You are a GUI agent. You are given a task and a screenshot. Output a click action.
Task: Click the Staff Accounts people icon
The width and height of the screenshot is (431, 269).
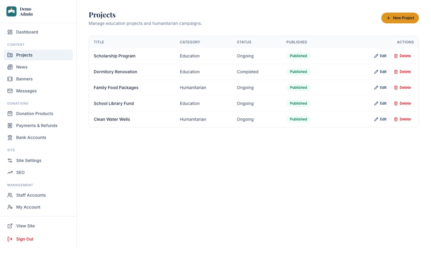click(10, 195)
